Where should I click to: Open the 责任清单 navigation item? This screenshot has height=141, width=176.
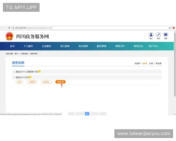click(83, 46)
